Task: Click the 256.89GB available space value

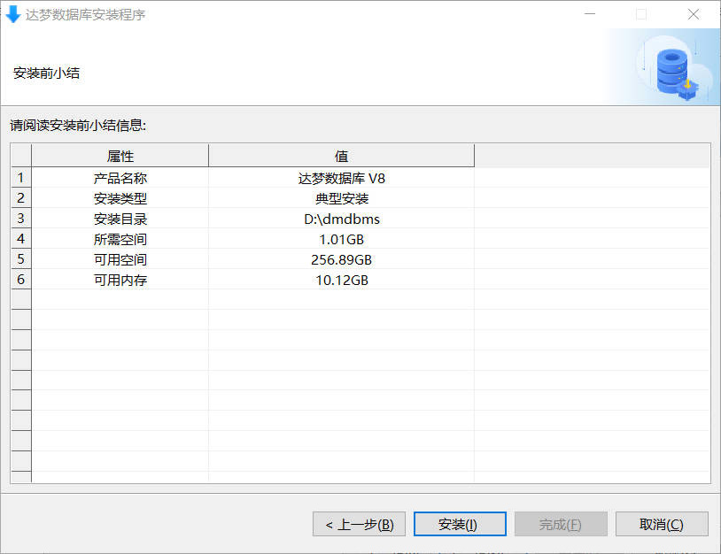Action: pos(342,259)
